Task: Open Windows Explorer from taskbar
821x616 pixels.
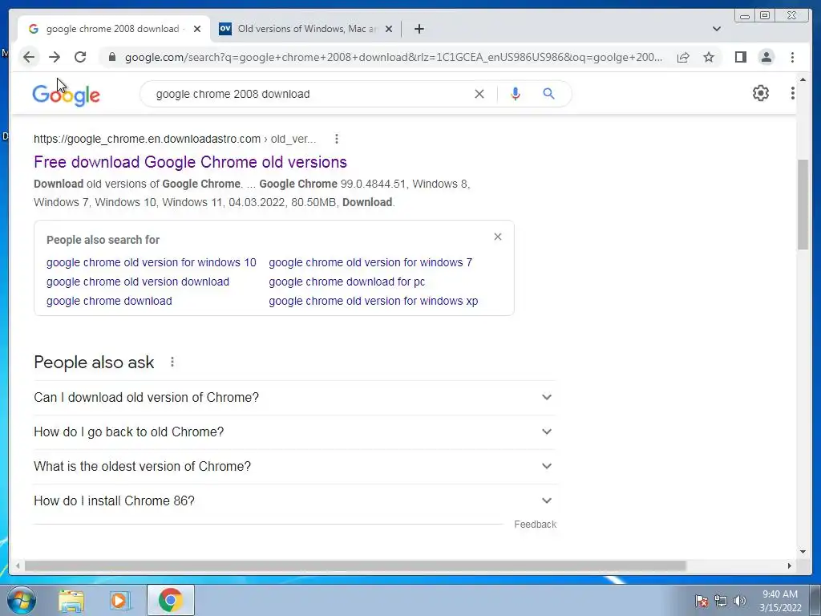Action: tap(71, 600)
